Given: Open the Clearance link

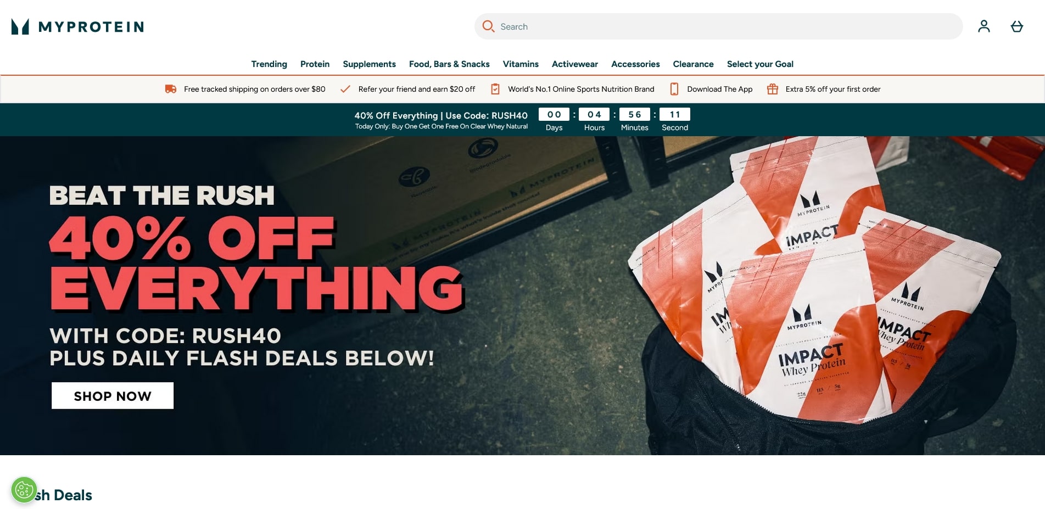Looking at the screenshot, I should point(693,64).
